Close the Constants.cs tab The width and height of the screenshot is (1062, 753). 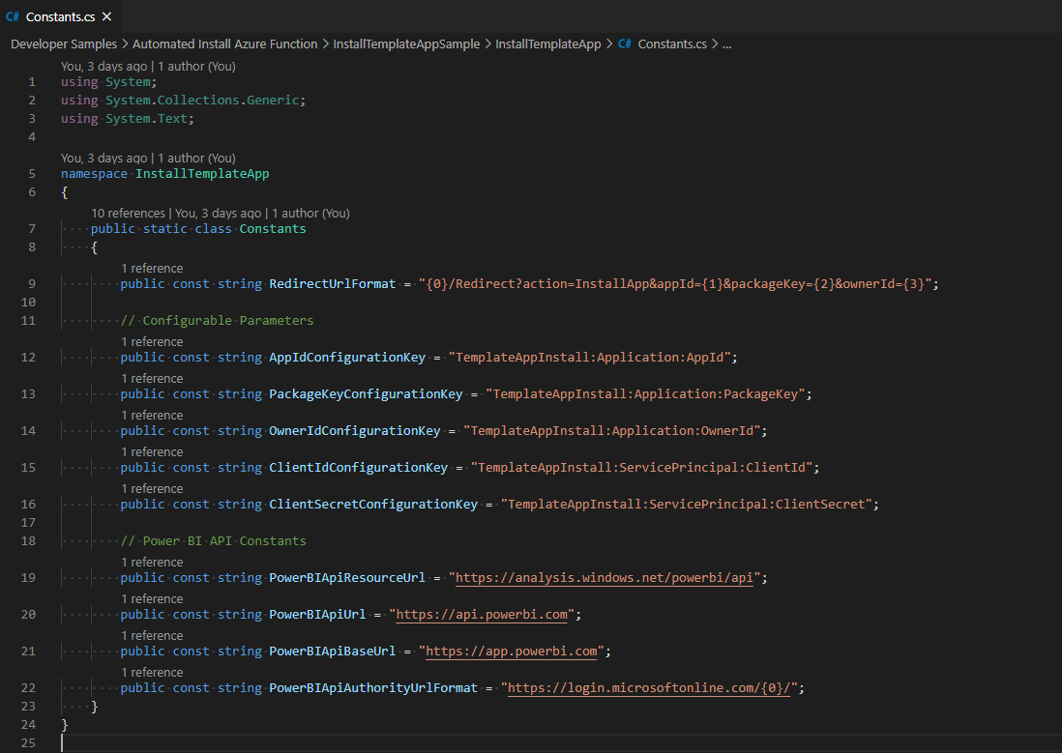click(x=106, y=15)
